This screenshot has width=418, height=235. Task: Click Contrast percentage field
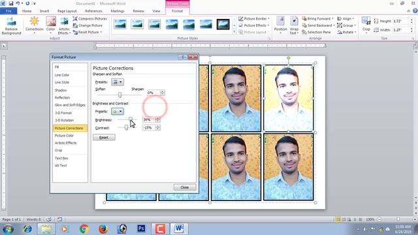click(x=149, y=128)
